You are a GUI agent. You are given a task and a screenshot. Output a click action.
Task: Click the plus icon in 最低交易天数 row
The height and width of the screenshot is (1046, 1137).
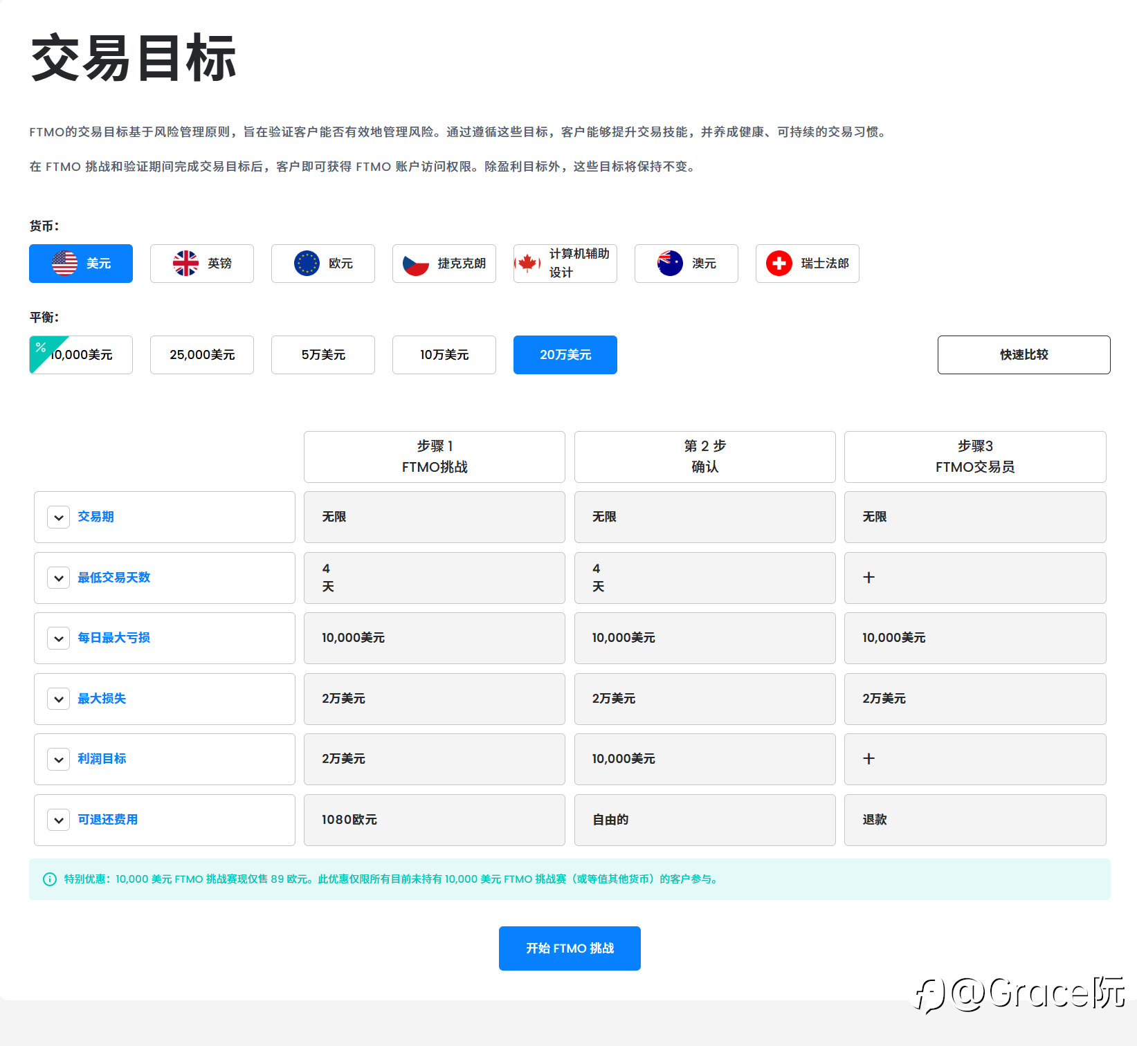(869, 578)
